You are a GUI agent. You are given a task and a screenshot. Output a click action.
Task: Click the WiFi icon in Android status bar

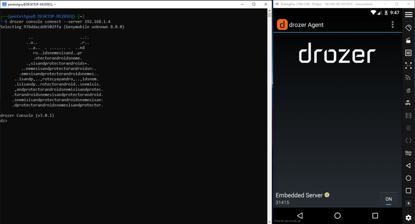tap(373, 13)
